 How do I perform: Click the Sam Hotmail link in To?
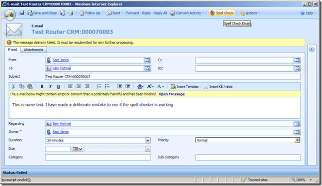pyautogui.click(x=62, y=68)
